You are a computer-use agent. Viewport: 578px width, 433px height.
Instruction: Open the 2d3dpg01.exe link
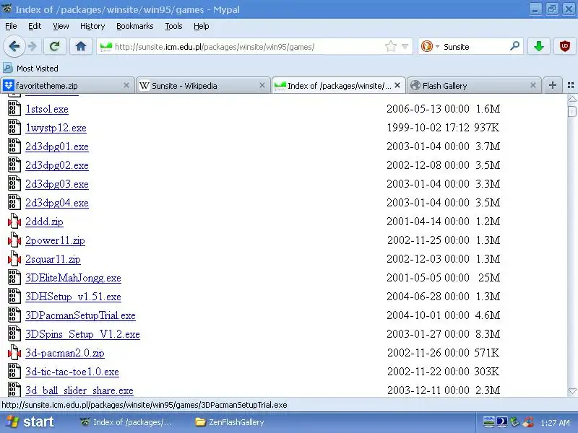tap(57, 147)
